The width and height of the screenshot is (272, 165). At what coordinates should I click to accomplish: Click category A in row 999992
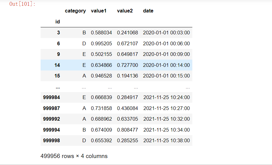point(84,119)
